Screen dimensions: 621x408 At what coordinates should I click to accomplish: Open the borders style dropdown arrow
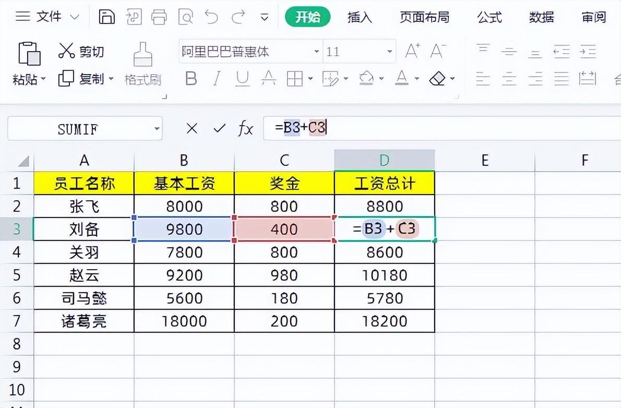click(310, 78)
